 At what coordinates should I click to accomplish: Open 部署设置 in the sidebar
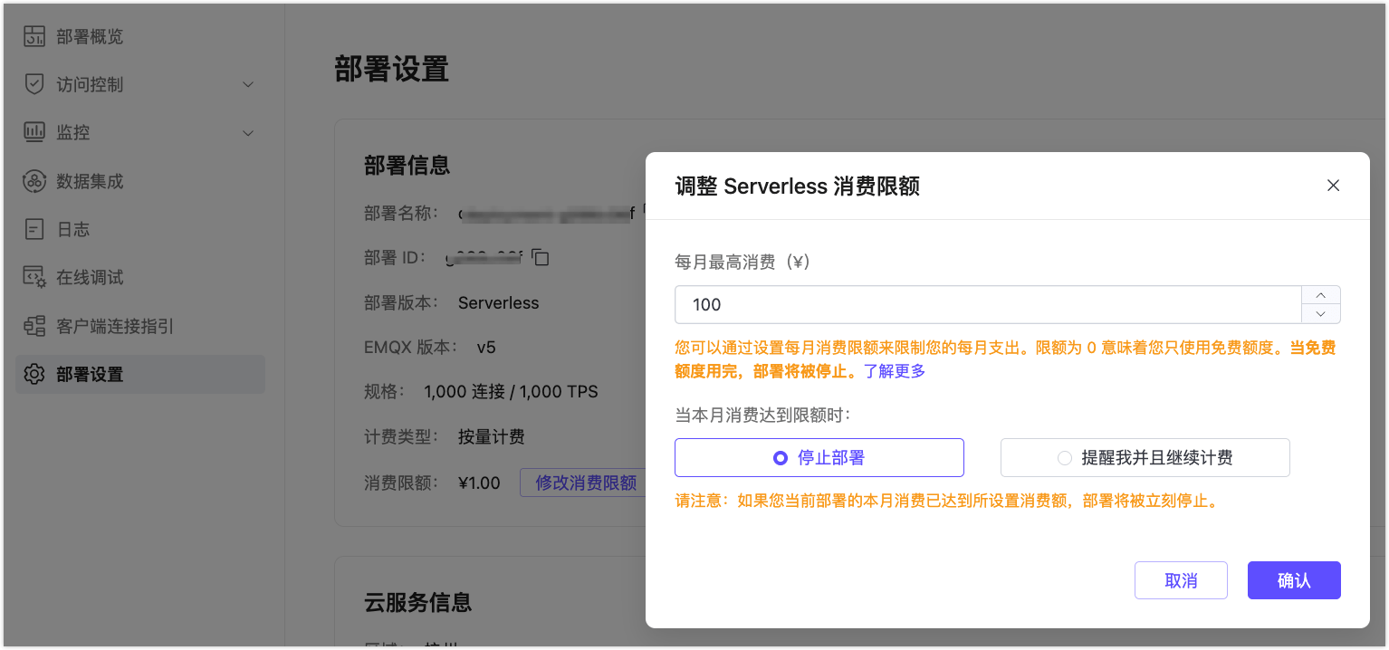click(x=90, y=374)
